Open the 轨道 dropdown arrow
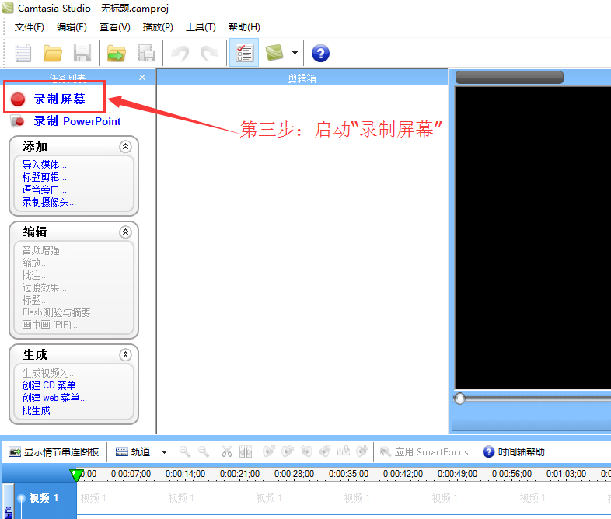611x519 pixels. pyautogui.click(x=164, y=451)
